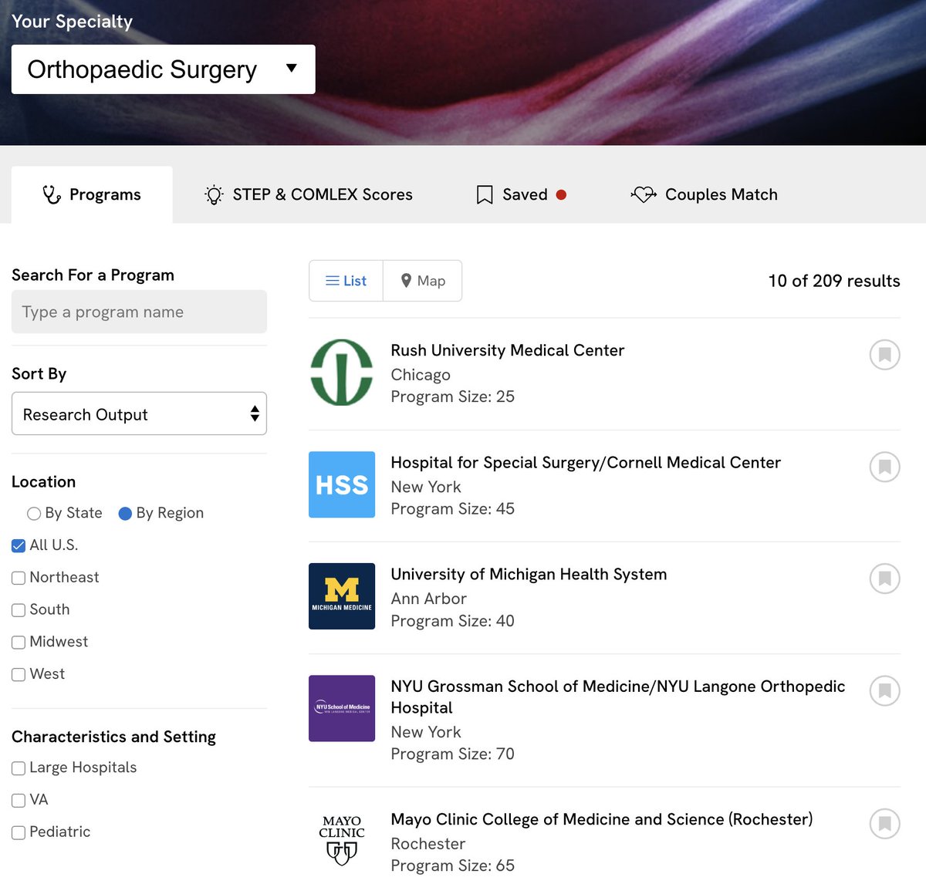Click the red notification dot on Saved

coord(562,194)
